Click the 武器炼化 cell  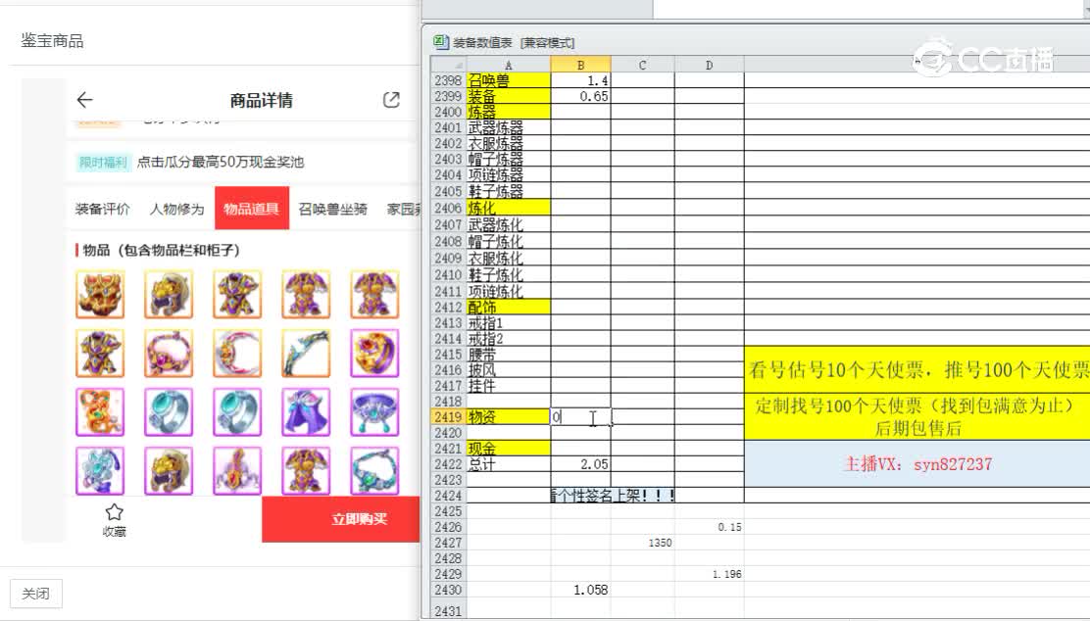pos(508,225)
